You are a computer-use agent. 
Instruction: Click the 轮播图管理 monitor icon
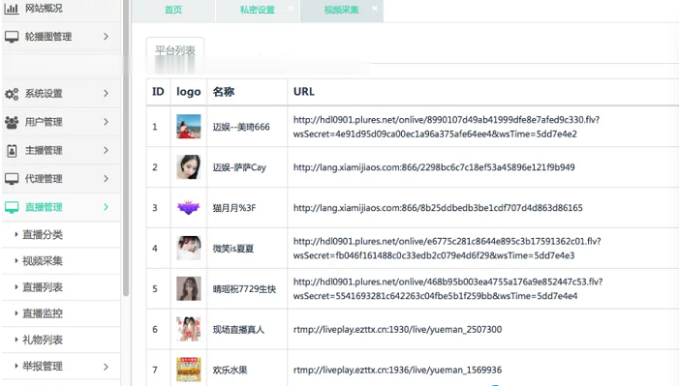(x=12, y=37)
